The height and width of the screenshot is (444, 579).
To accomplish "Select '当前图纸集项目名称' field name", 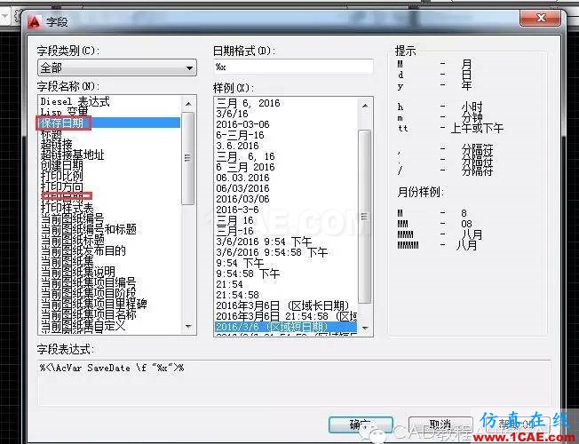I will pyautogui.click(x=88, y=314).
